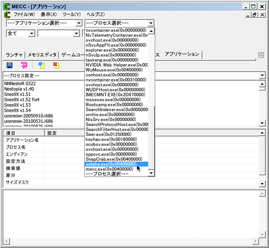This screenshot has width=269, height=248.
Task: Open the ファイル(W) menu
Action: click(24, 14)
